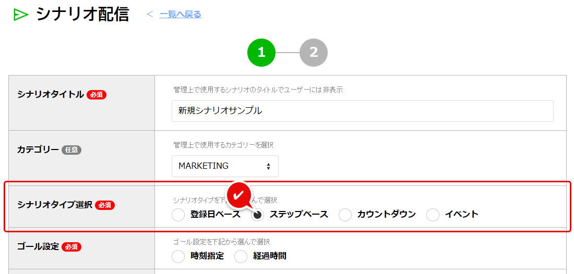574x274 pixels.
Task: Click the 必須 badge beside ゴール設定
Action: [x=71, y=247]
